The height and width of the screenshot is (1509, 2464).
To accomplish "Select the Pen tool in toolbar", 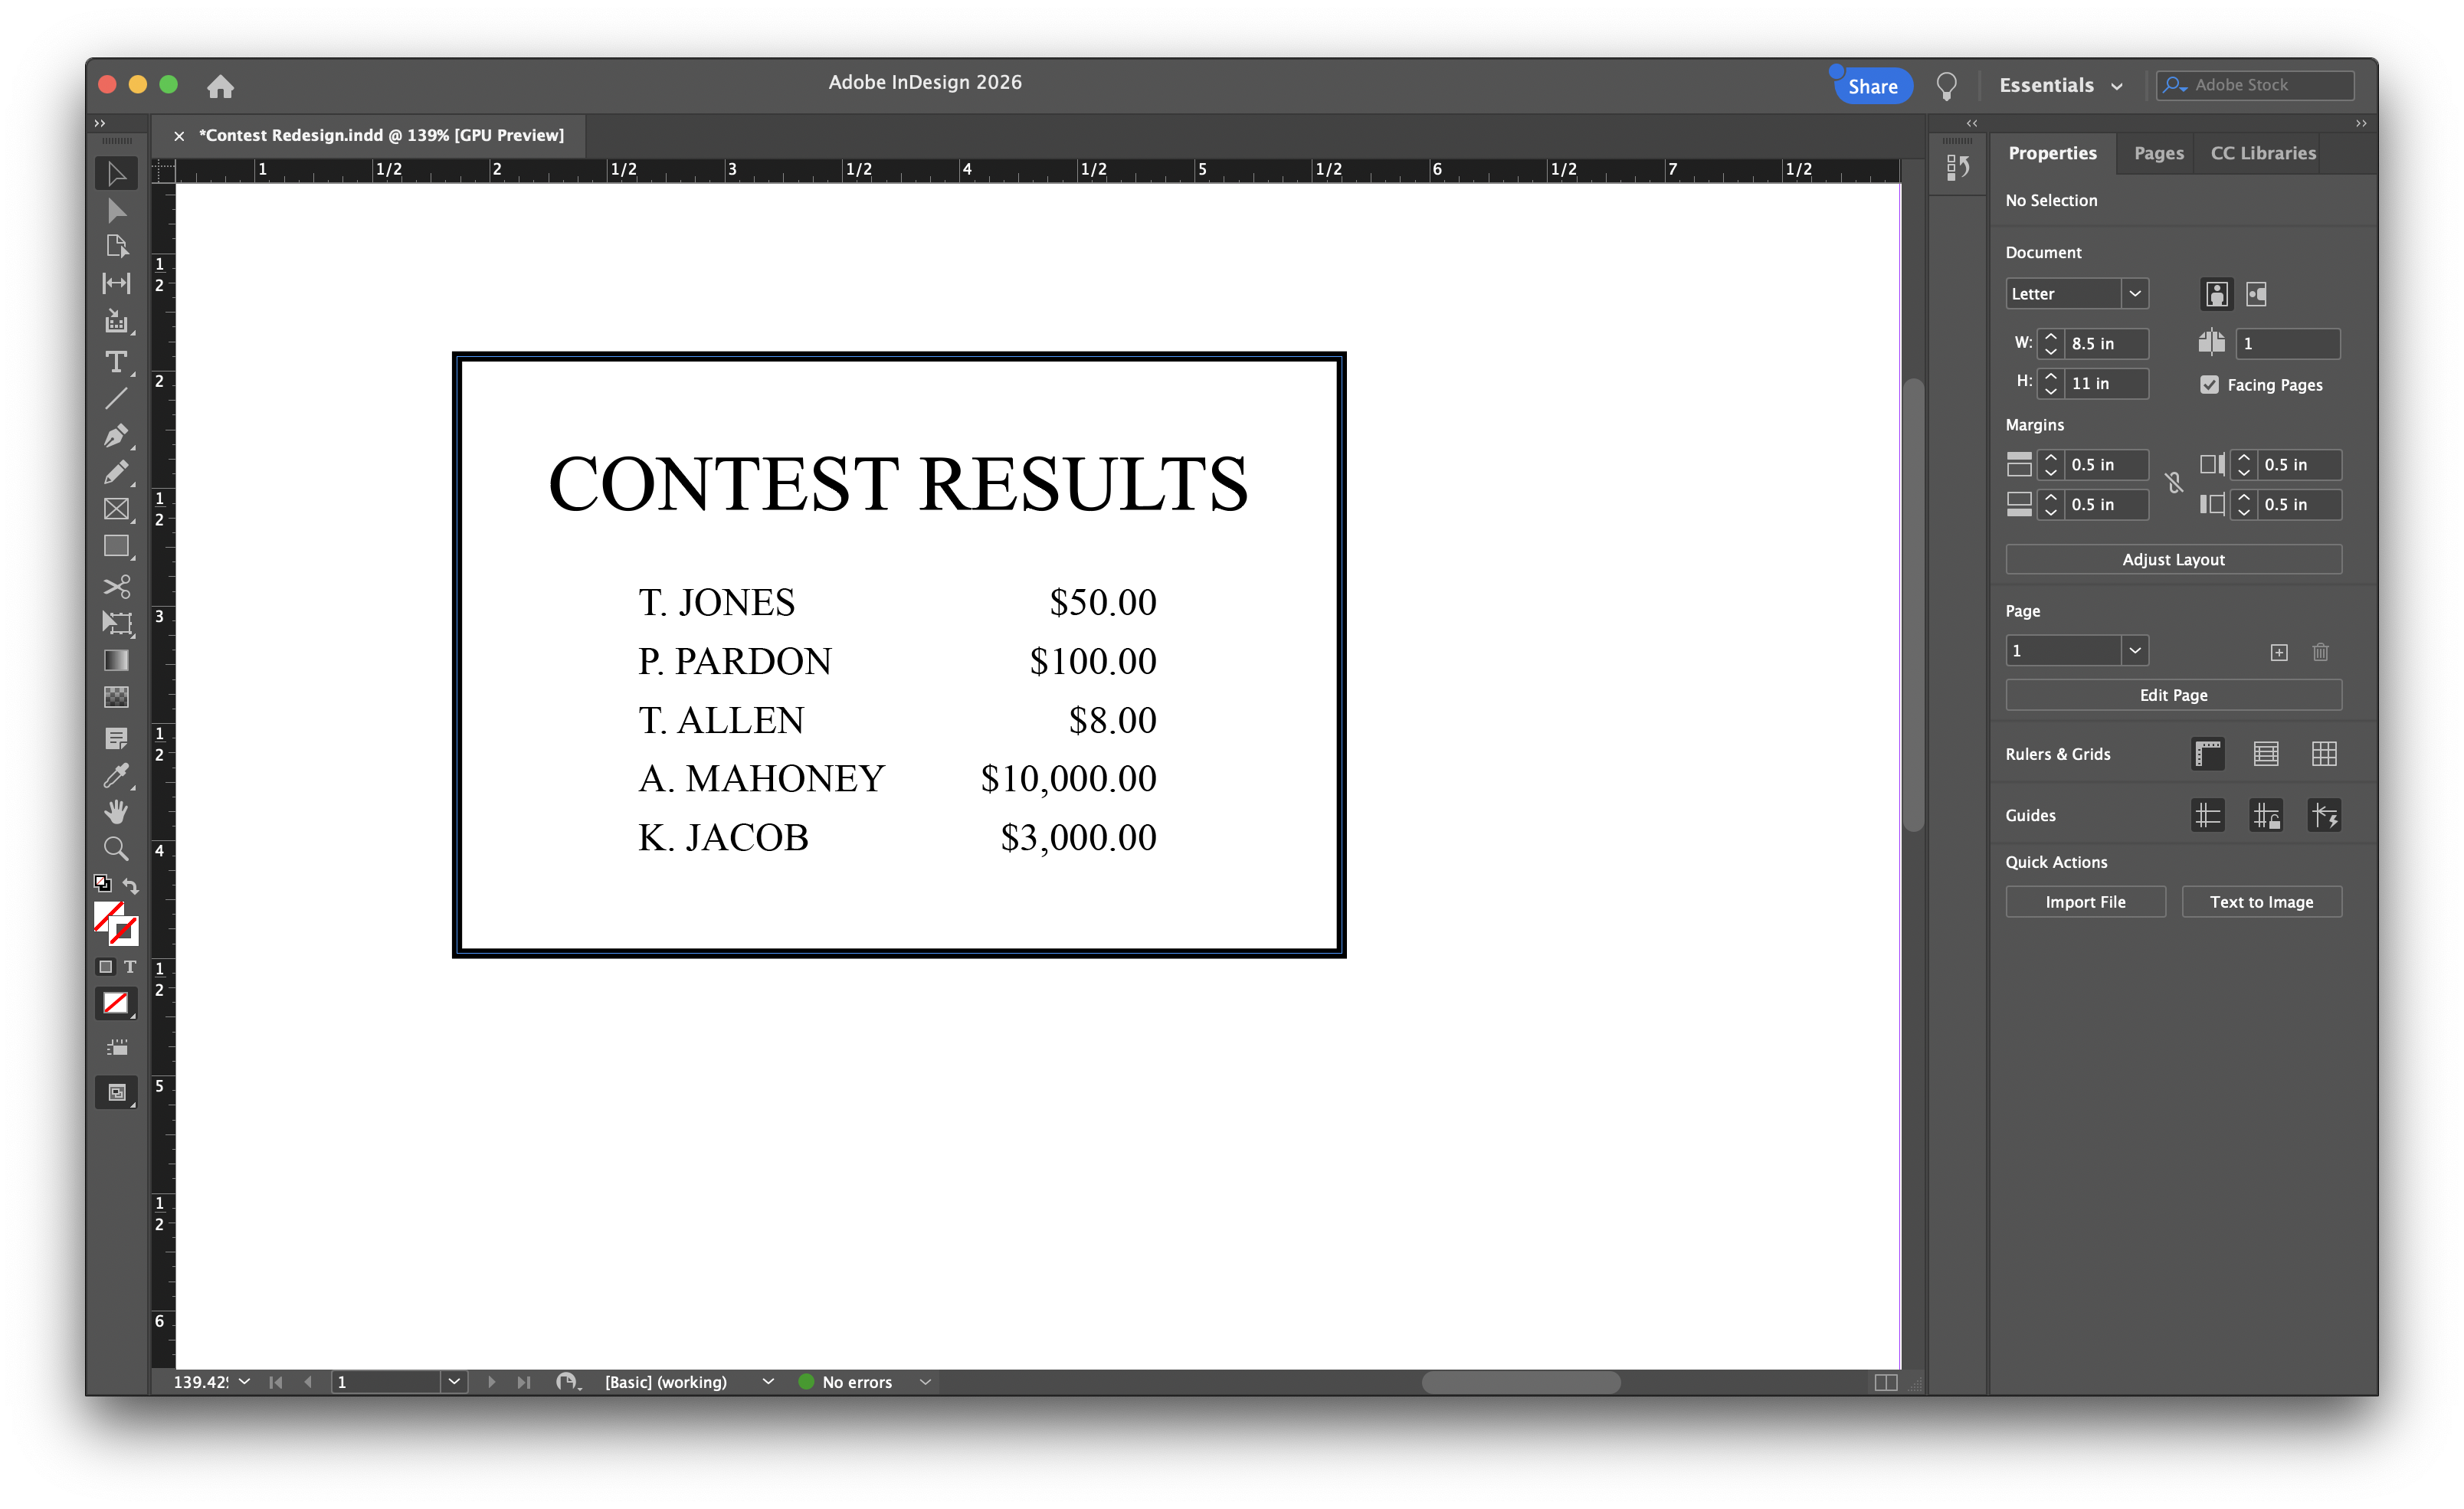I will [116, 435].
